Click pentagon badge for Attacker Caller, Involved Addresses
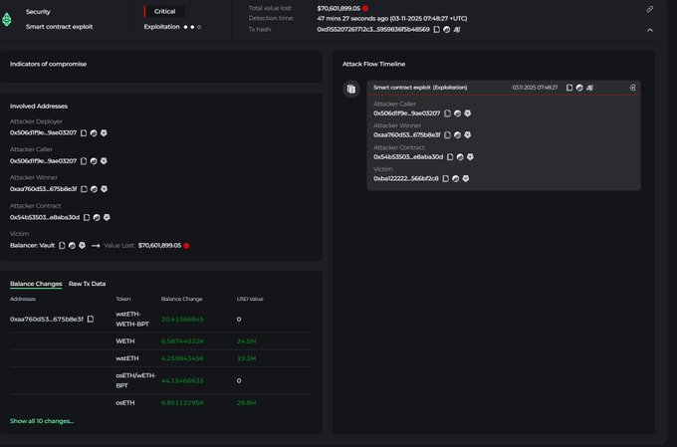Viewport: 677px width, 447px height. pyautogui.click(x=104, y=161)
